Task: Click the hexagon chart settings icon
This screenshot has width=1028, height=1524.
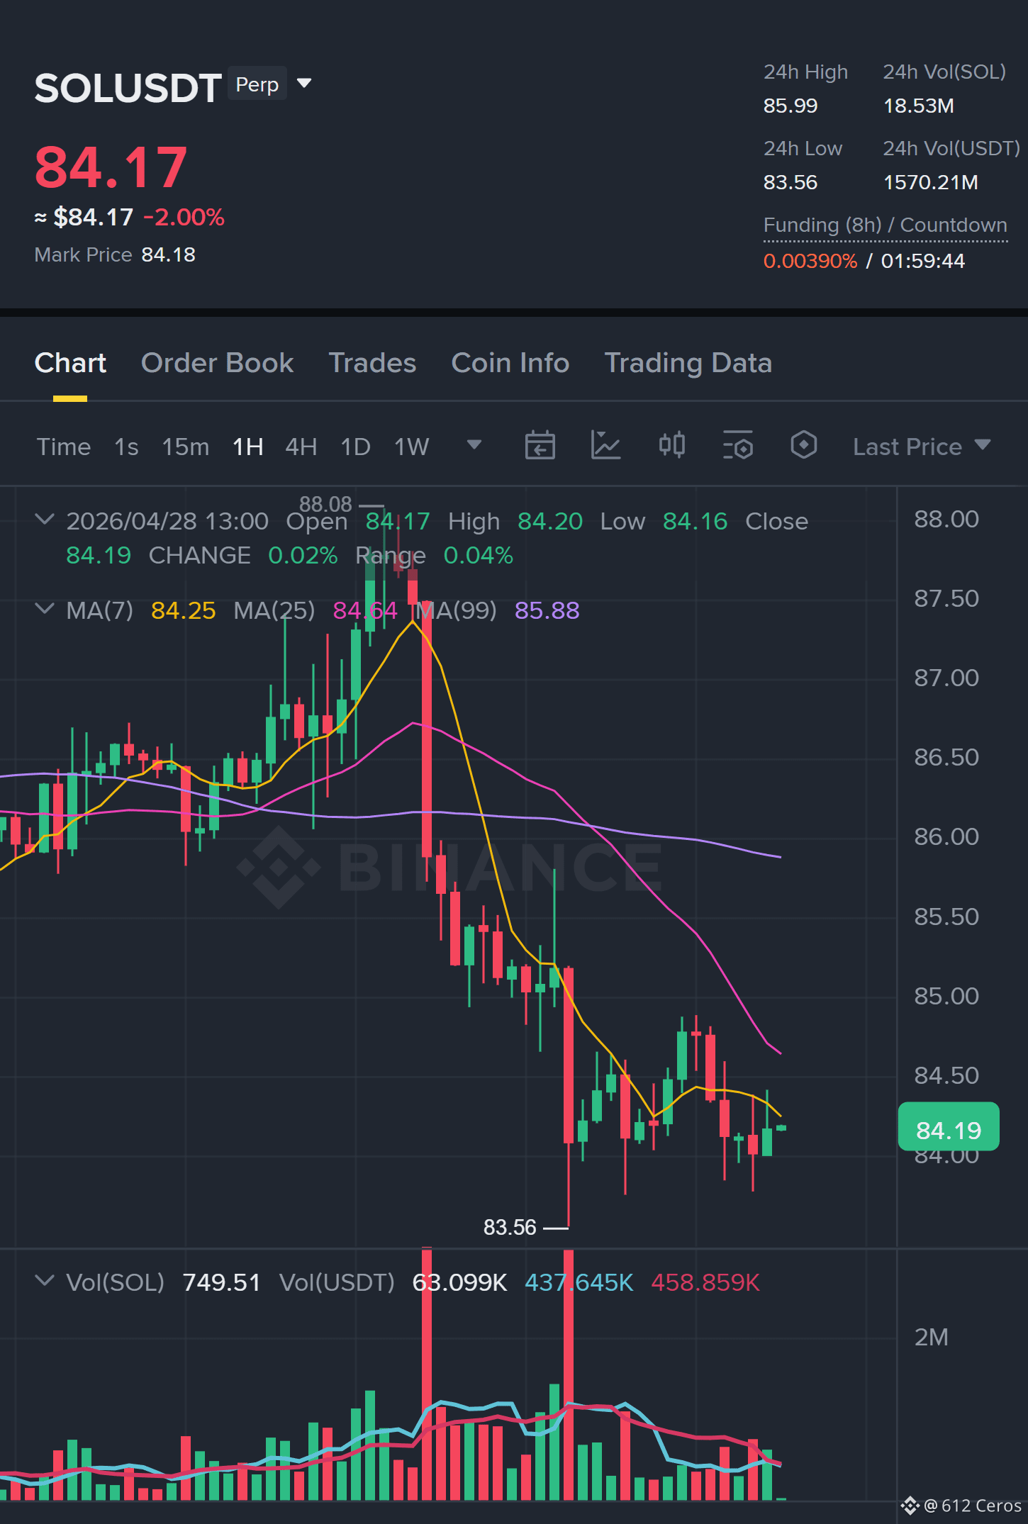Action: pos(803,445)
